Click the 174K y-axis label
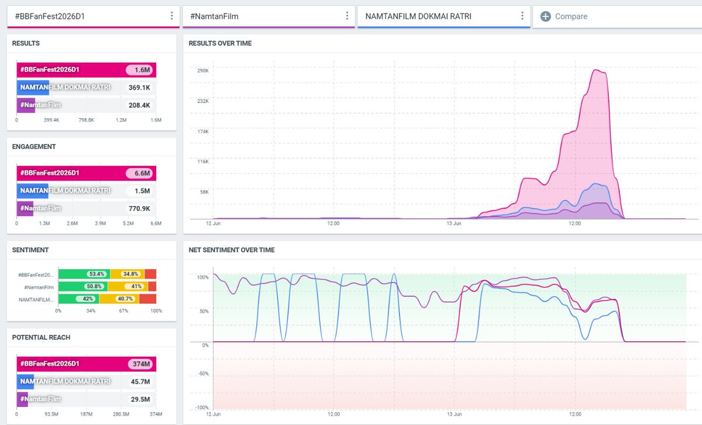The width and height of the screenshot is (702, 425). (x=203, y=131)
